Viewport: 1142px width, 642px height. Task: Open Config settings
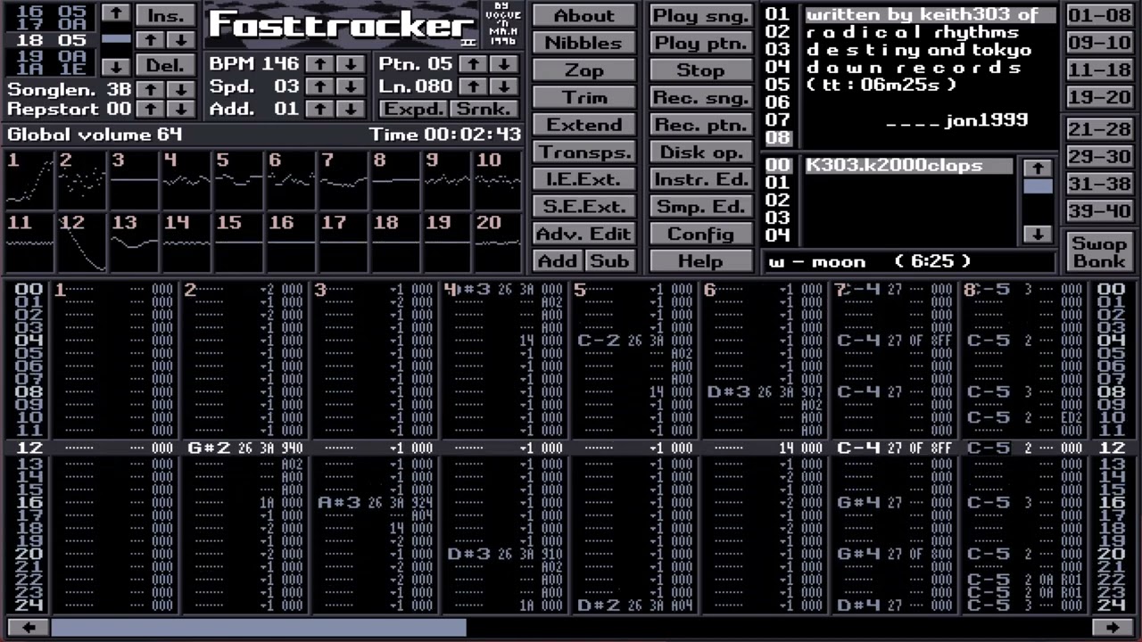pyautogui.click(x=700, y=234)
